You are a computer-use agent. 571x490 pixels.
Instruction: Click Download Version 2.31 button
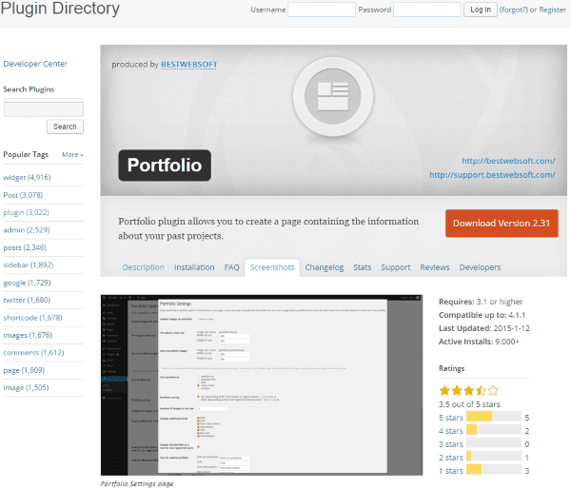coord(502,224)
